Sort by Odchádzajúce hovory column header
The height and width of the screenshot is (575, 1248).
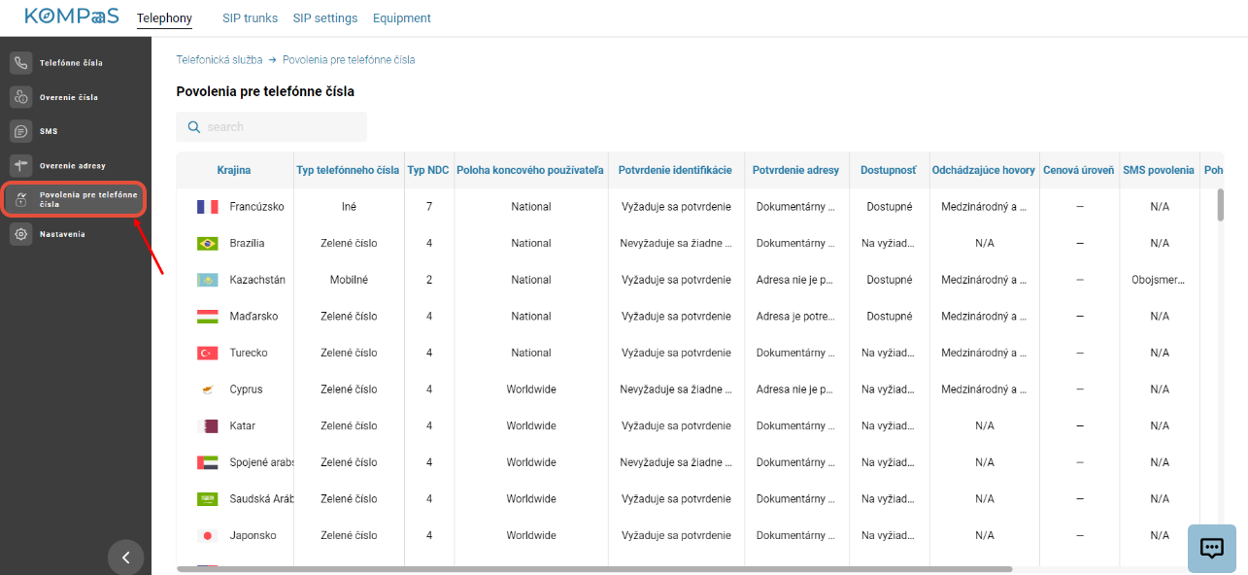pyautogui.click(x=984, y=170)
